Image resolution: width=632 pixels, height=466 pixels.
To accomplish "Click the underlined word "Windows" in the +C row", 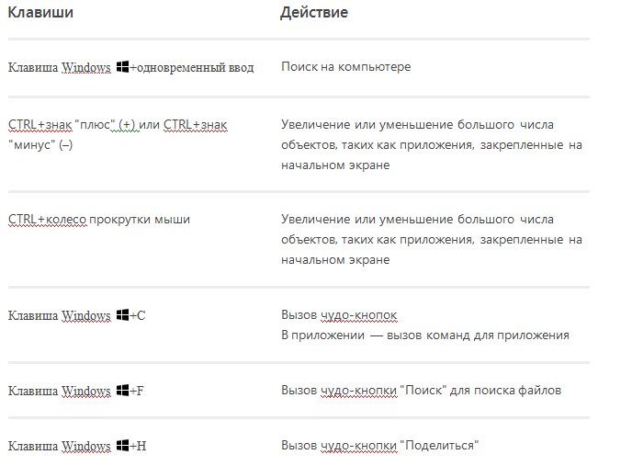I will coord(86,315).
